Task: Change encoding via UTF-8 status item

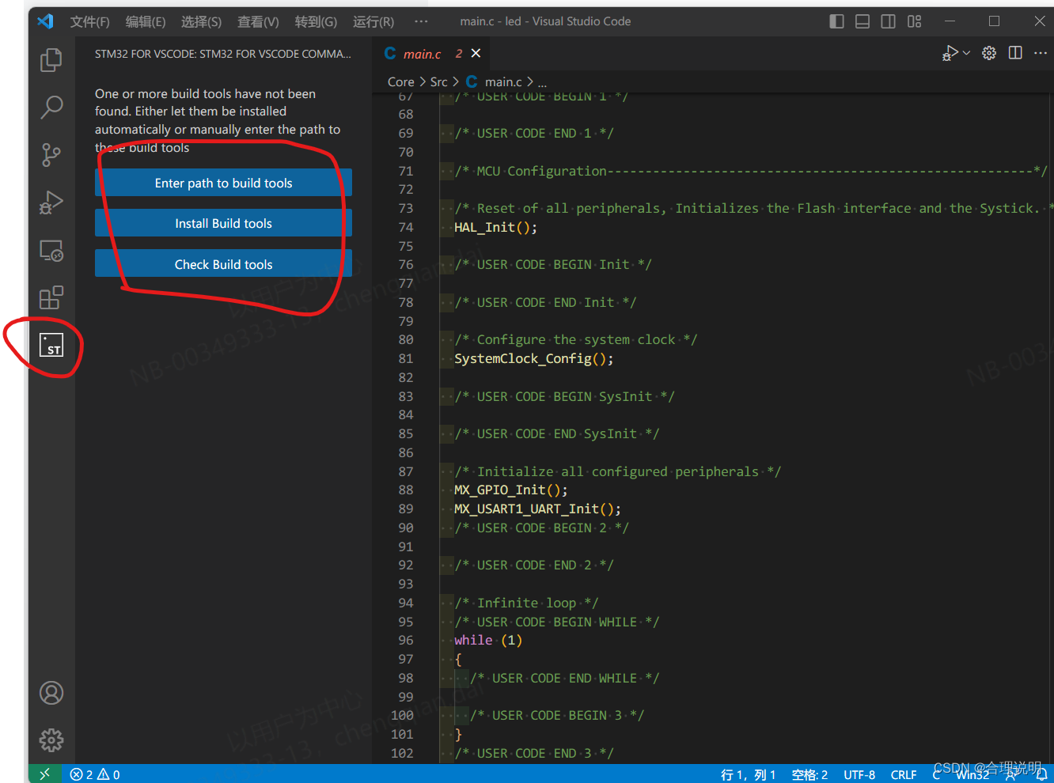Action: pyautogui.click(x=859, y=774)
